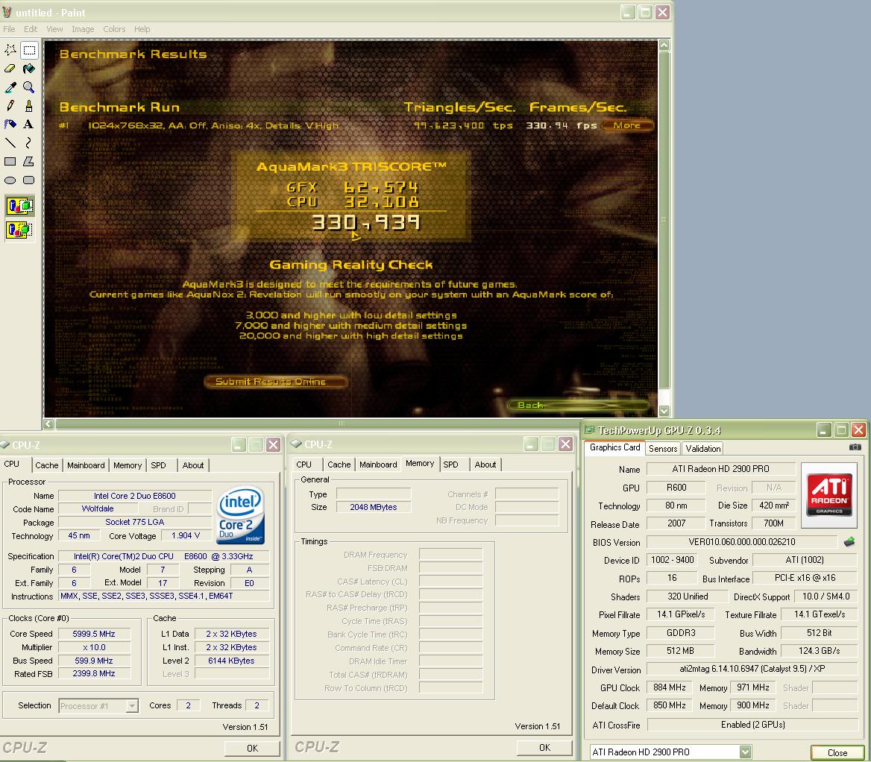
Task: Click Submit Results Online in AquaMark
Action: pyautogui.click(x=275, y=382)
